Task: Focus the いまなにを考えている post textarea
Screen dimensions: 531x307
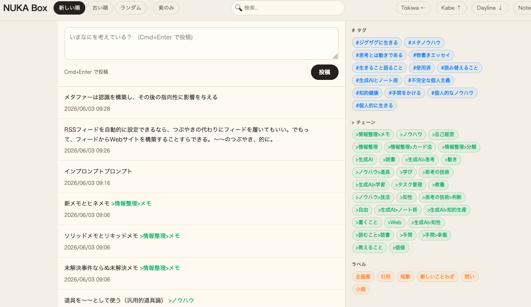Action: [201, 43]
